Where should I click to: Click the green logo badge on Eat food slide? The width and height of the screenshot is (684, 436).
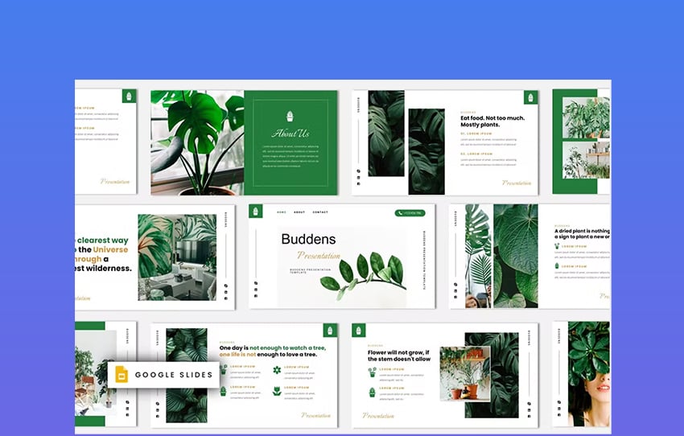(529, 97)
